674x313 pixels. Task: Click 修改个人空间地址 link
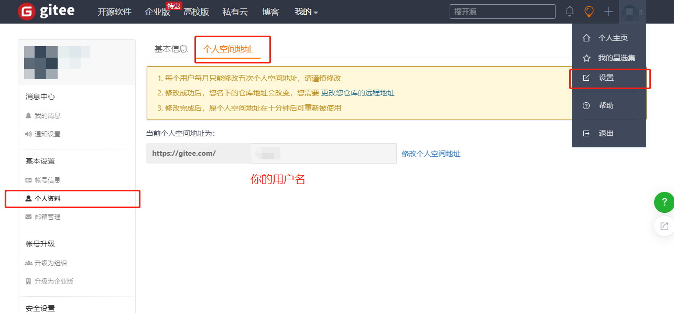[431, 154]
